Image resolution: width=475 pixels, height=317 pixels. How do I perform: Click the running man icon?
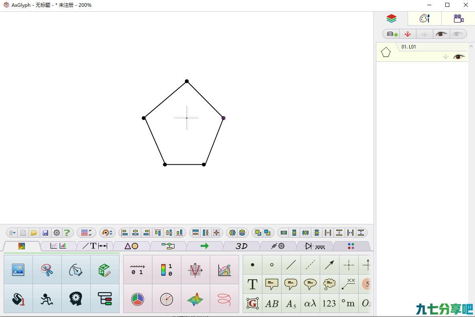[47, 299]
